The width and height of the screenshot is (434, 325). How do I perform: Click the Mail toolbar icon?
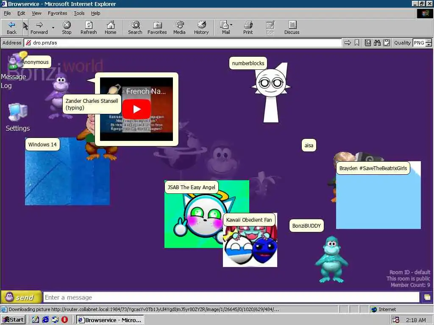click(x=225, y=28)
